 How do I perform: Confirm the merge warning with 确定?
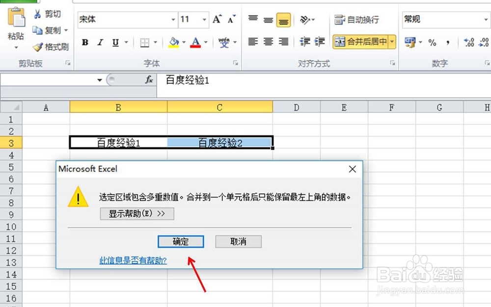click(180, 241)
